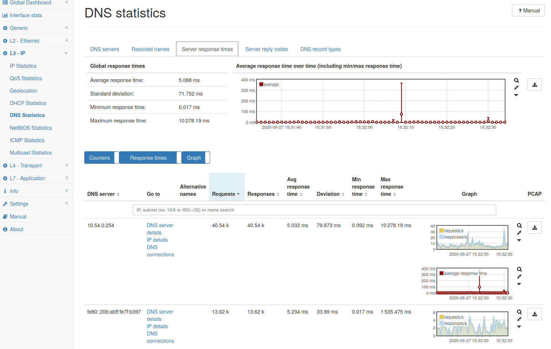The image size is (551, 349).
Task: Switch to the DNS servers tab
Action: coord(105,49)
